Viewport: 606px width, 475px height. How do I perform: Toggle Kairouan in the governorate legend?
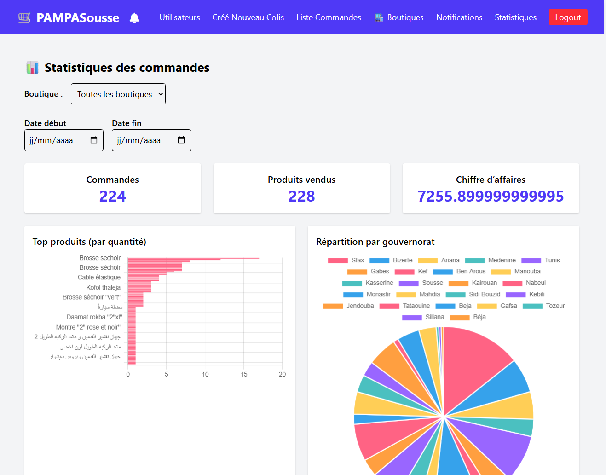point(473,283)
